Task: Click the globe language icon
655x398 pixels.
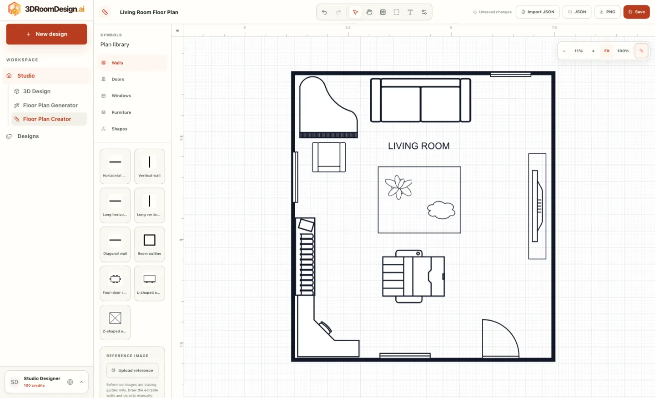Action: pyautogui.click(x=70, y=382)
